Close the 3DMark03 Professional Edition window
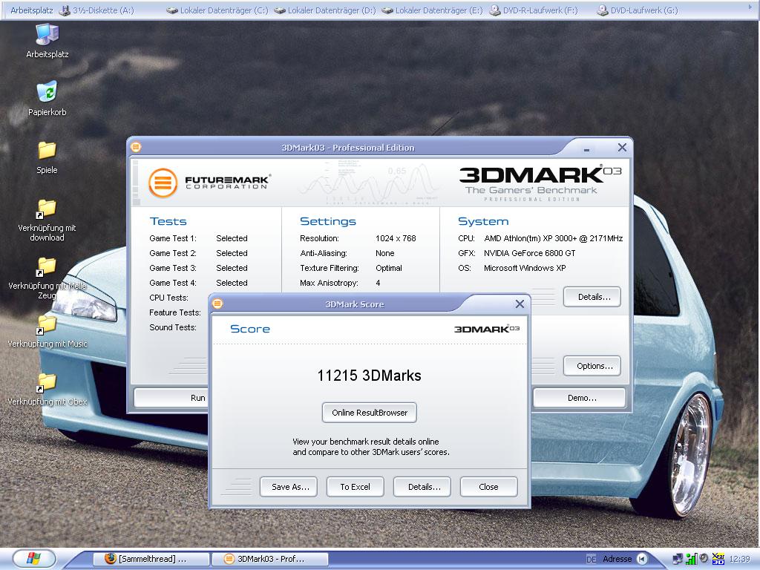Screen dimensions: 760x570 pyautogui.click(x=623, y=148)
